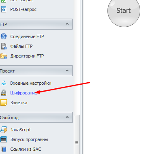Screen dimensions: 148x154
Task: Select the POST-запрос label
Action: [x=23, y=9]
